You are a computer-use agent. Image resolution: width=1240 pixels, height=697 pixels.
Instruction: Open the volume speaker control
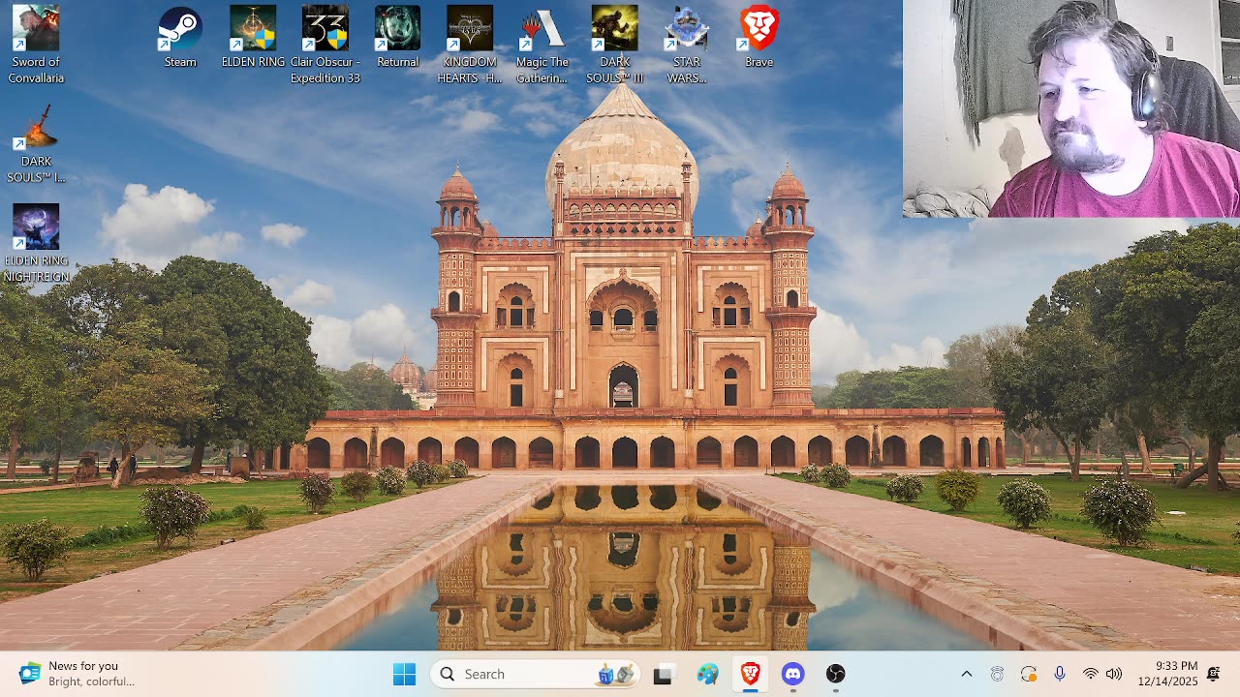coord(1114,674)
